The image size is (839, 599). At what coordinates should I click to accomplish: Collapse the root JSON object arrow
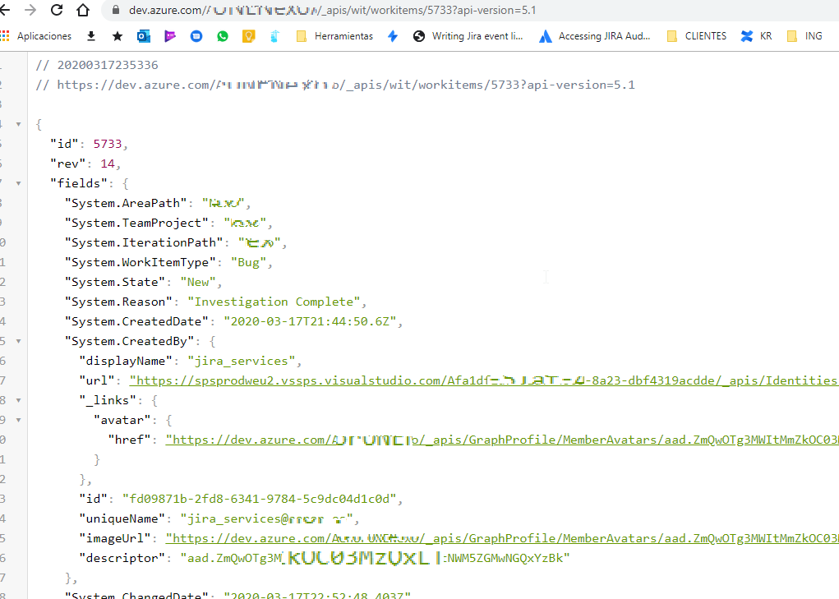click(18, 124)
